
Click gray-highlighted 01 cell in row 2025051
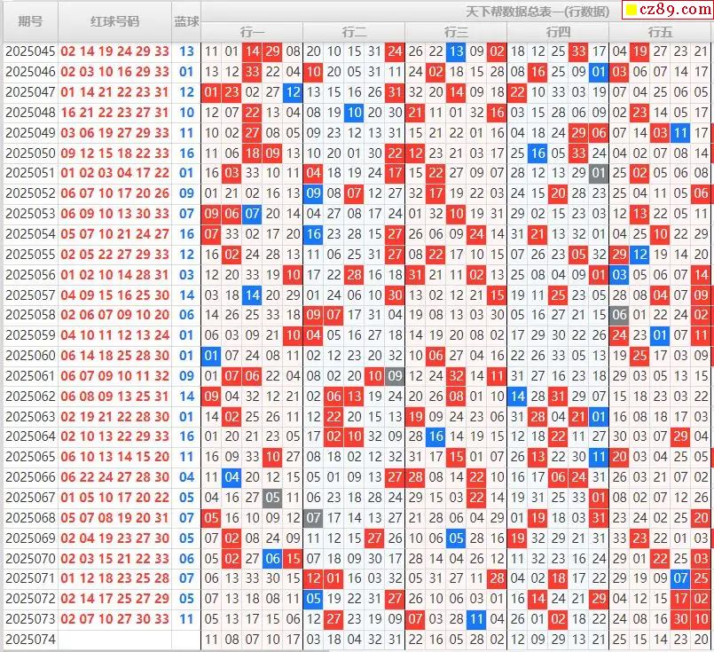point(599,173)
